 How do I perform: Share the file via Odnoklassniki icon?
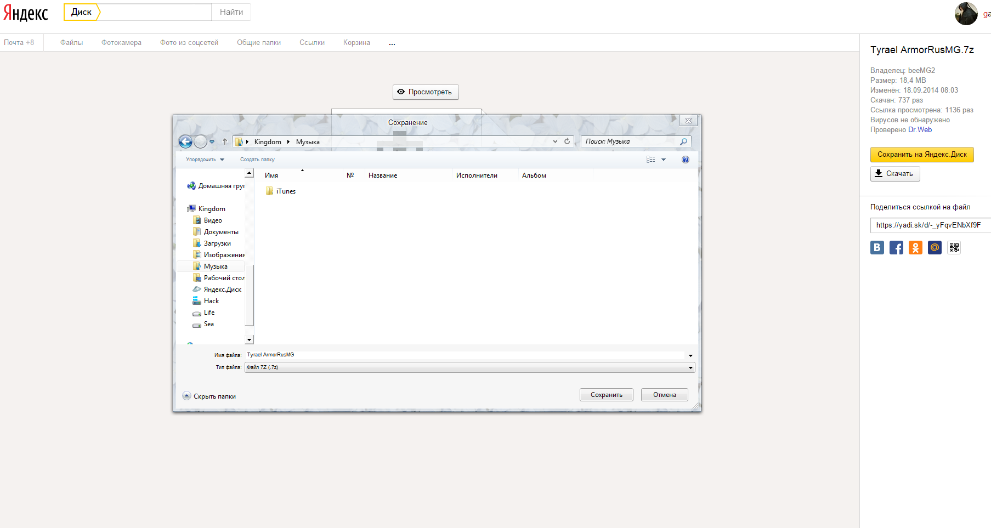(915, 248)
